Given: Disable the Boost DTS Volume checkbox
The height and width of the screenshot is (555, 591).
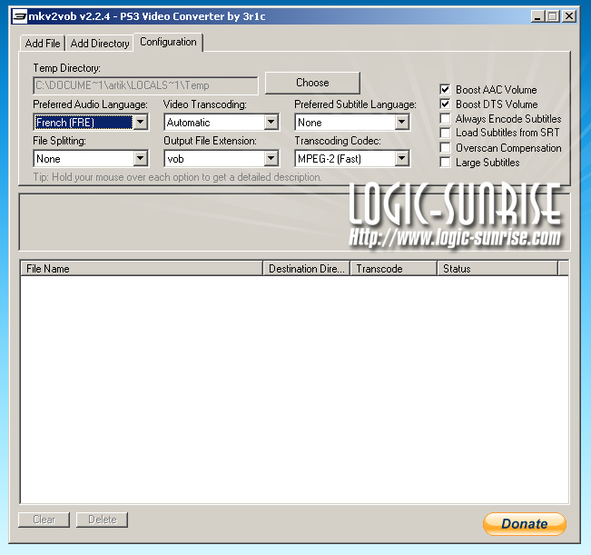Looking at the screenshot, I should tap(445, 104).
